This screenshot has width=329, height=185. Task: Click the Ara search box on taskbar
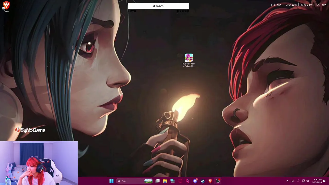pos(135,181)
